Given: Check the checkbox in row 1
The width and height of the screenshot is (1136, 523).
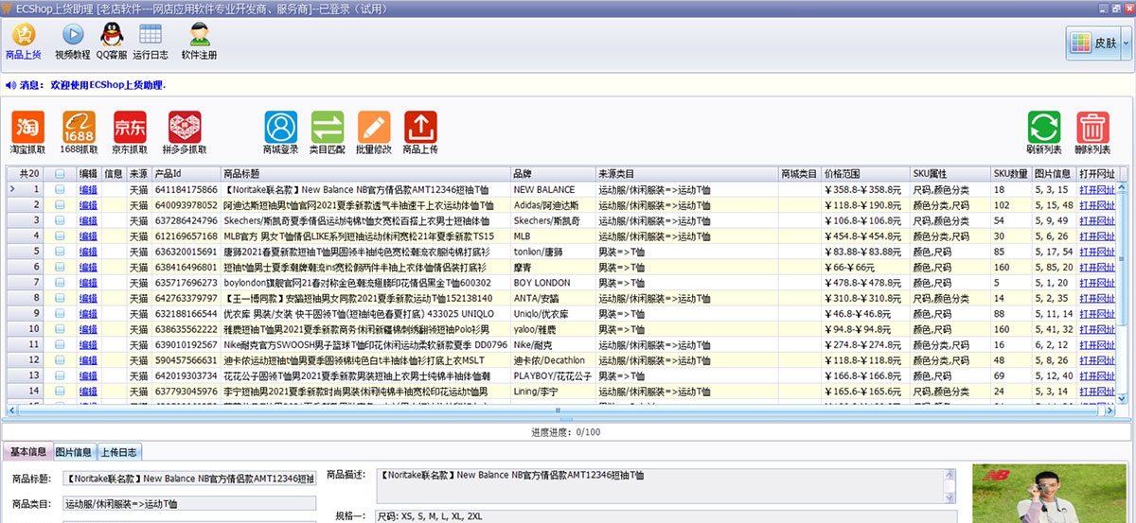Looking at the screenshot, I should coord(60,190).
